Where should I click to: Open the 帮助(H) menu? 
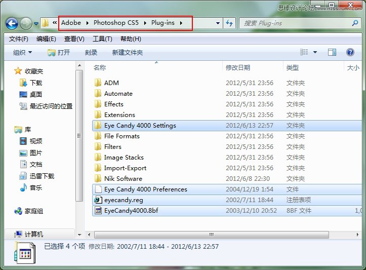click(x=131, y=39)
